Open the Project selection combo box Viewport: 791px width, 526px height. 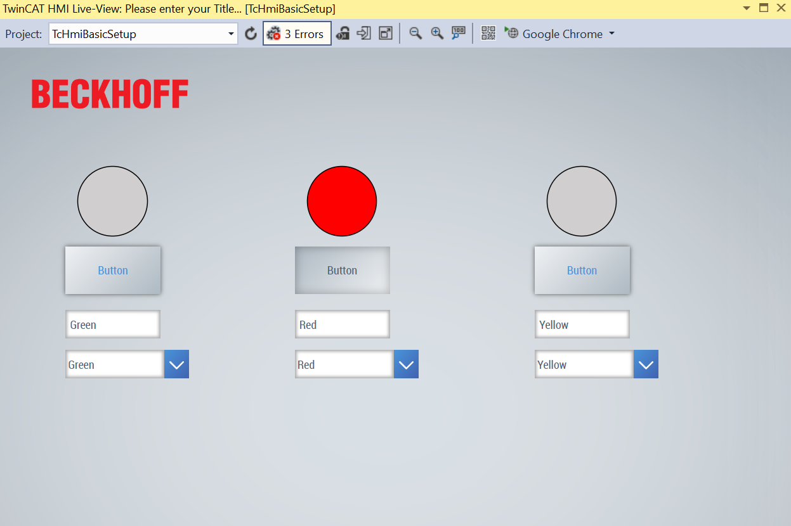pos(143,34)
